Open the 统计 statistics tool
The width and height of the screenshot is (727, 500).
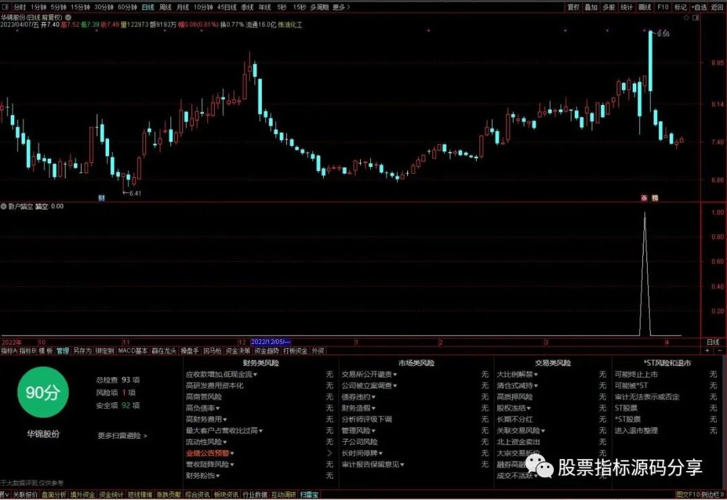point(627,7)
